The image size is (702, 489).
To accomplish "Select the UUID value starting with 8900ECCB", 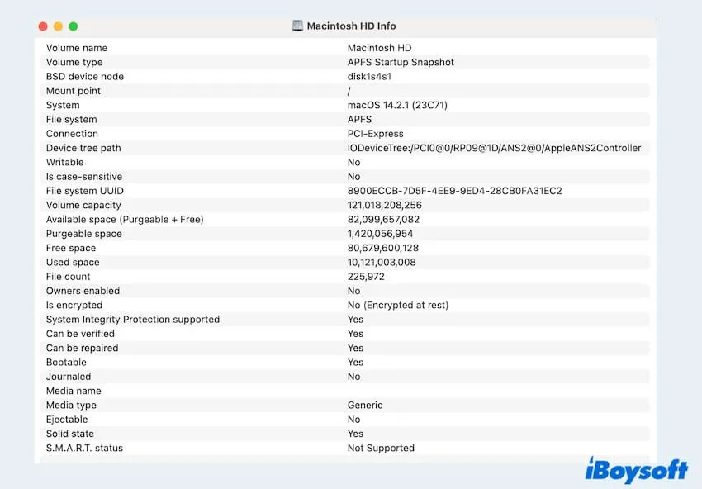I will [455, 191].
